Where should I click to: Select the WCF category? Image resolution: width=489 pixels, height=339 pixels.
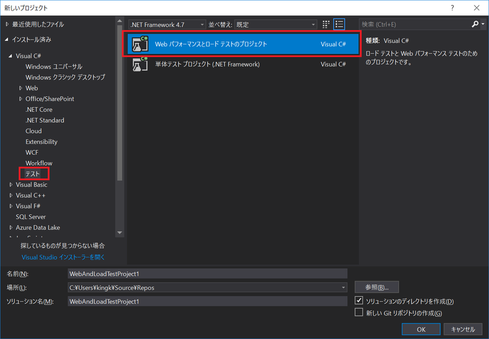point(32,152)
